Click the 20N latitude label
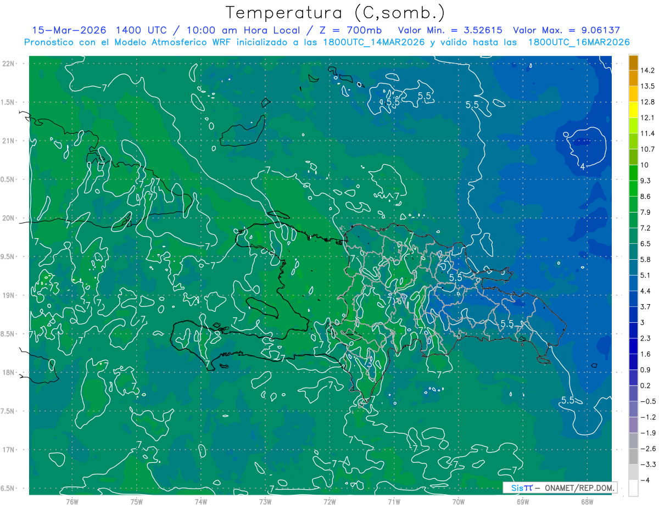The image size is (659, 509). tap(9, 218)
